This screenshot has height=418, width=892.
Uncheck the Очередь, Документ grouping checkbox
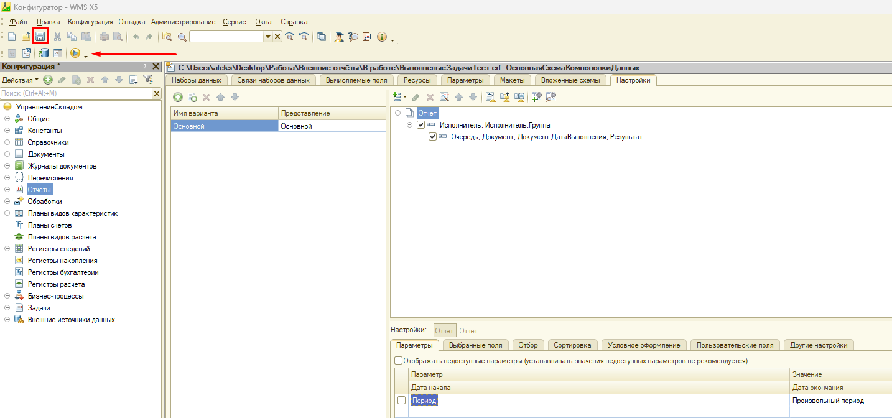(432, 137)
